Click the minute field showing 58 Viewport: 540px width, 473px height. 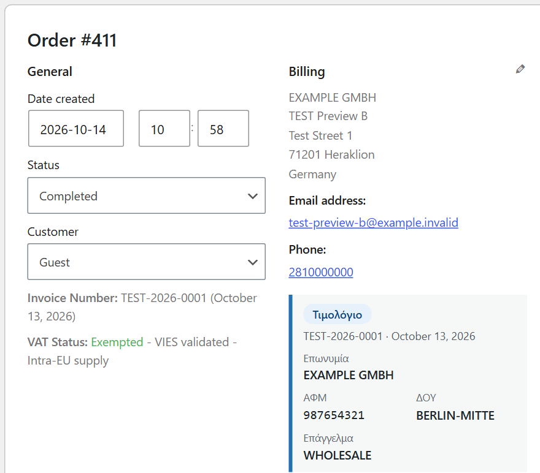click(x=223, y=129)
